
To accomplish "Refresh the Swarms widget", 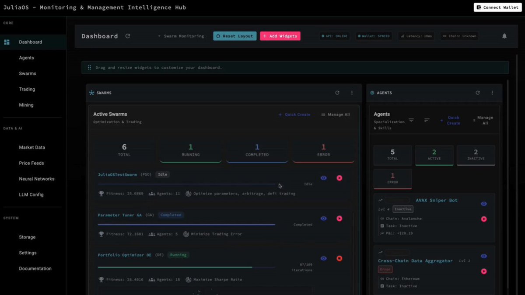I will (337, 93).
